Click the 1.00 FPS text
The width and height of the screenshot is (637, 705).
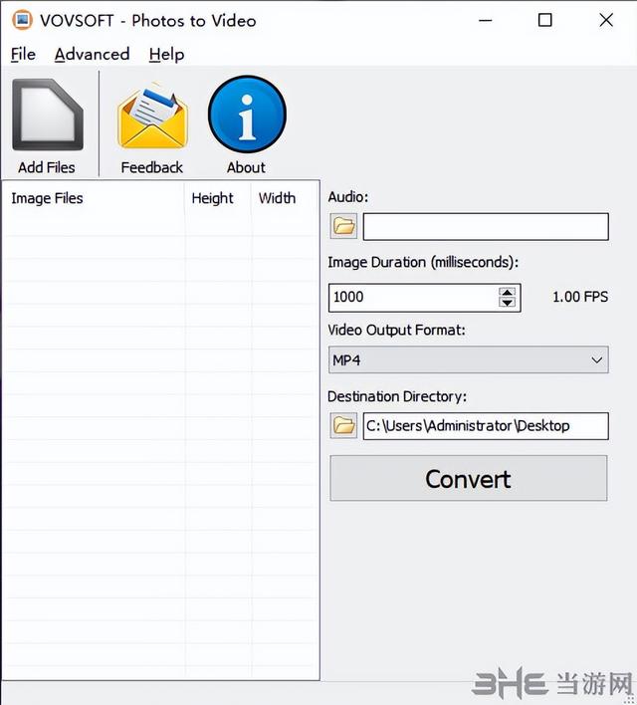click(580, 297)
